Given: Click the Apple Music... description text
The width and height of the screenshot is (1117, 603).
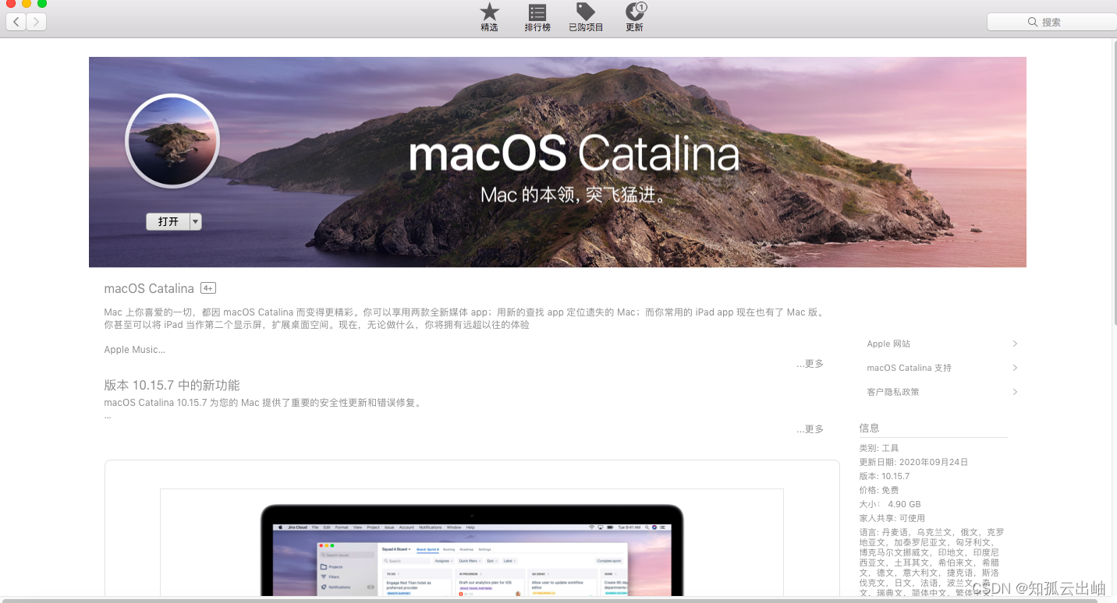Looking at the screenshot, I should coord(134,350).
